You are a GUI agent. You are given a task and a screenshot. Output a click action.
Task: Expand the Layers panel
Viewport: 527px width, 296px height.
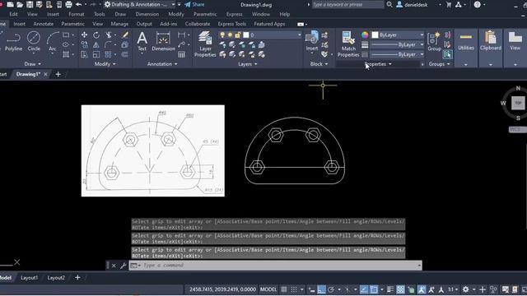pos(247,64)
